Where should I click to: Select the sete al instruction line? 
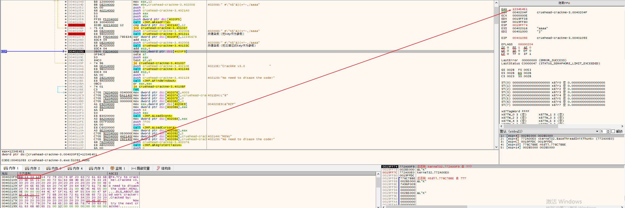click(140, 55)
